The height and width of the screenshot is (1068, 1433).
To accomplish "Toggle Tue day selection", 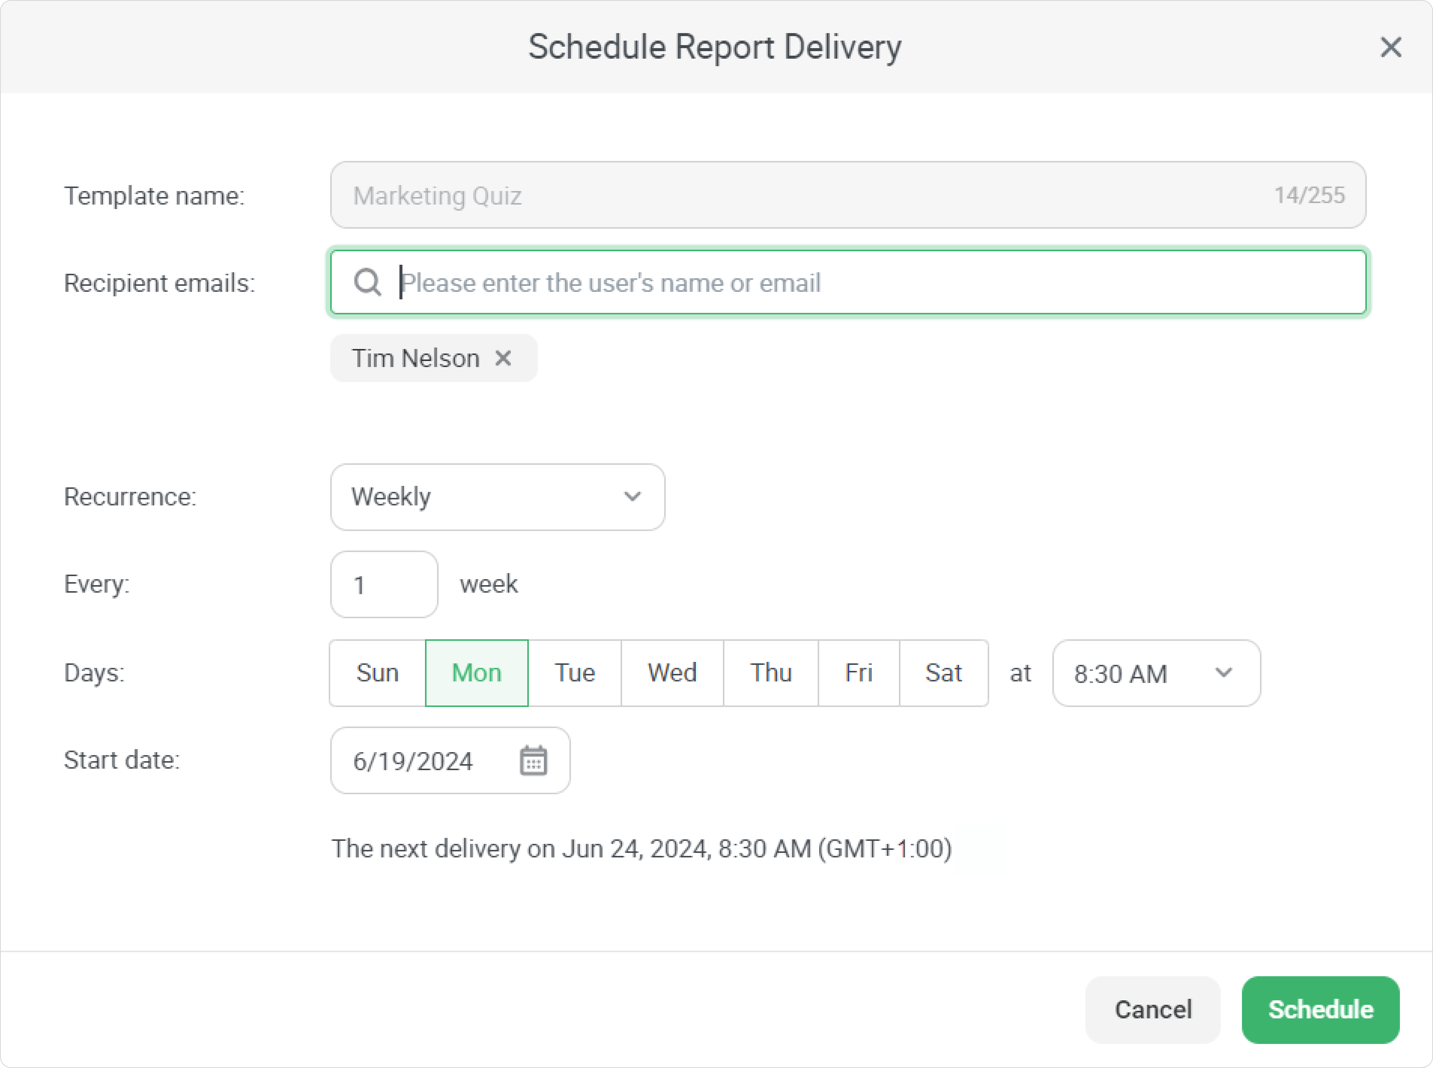I will (574, 673).
